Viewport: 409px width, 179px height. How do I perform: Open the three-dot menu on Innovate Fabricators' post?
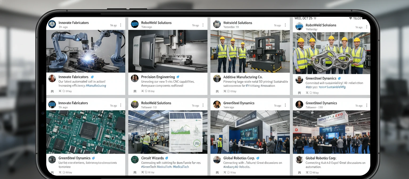(x=121, y=24)
